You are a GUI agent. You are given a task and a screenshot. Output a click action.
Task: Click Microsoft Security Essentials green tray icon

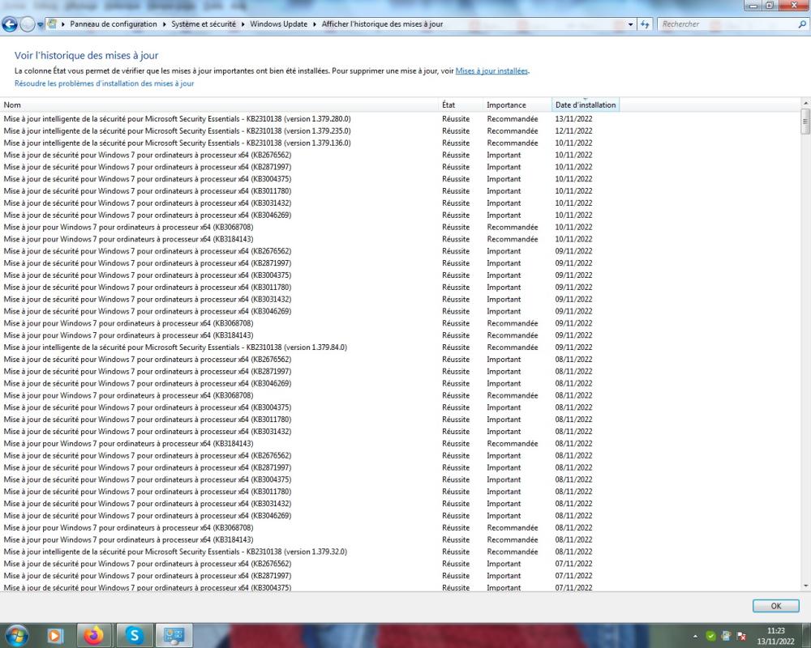coord(711,636)
